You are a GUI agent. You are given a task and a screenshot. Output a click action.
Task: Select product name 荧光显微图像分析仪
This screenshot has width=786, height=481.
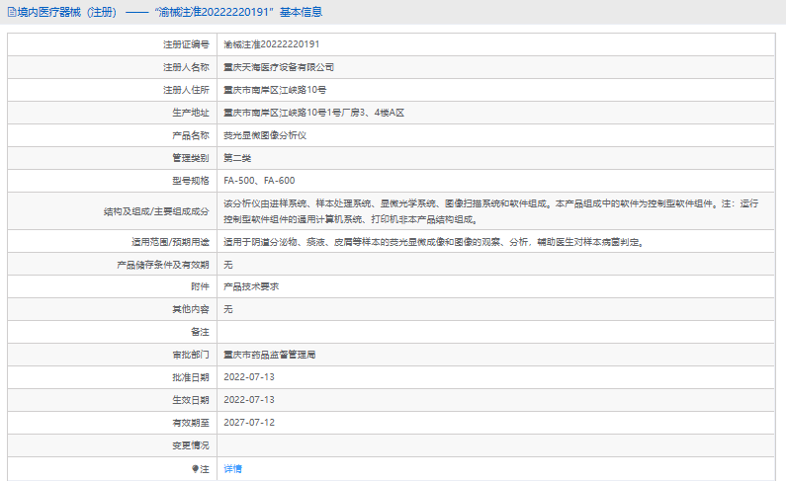pyautogui.click(x=265, y=135)
